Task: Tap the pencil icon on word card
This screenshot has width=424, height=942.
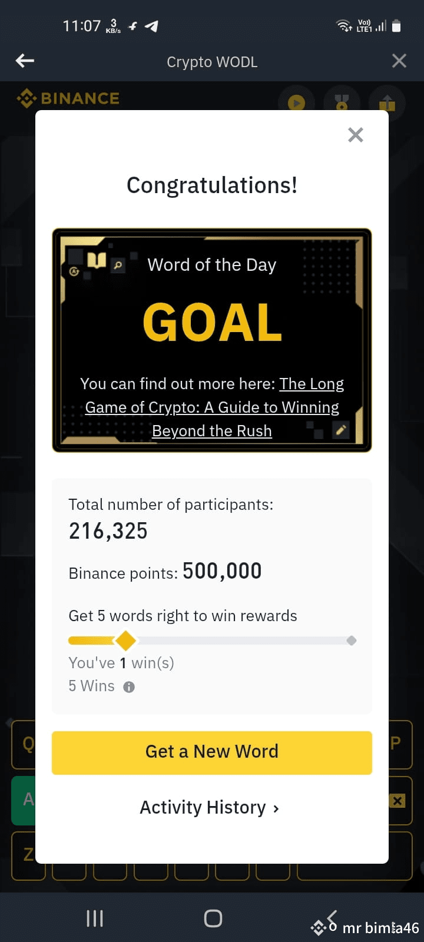Action: [340, 430]
